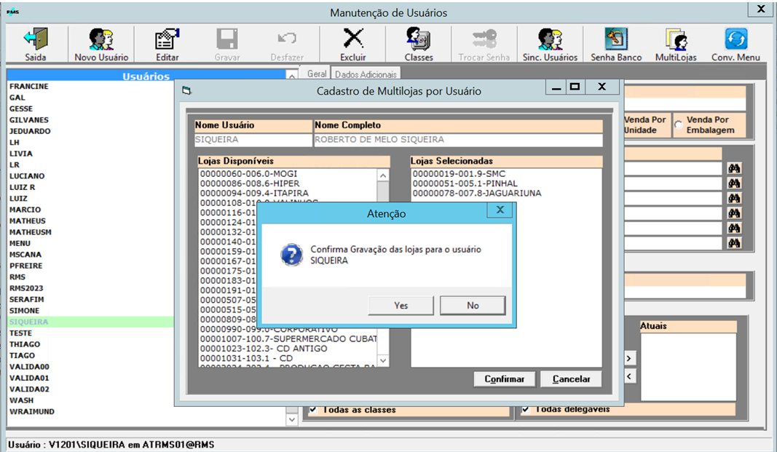Select user THIAGO in Usuários list
Viewport: 777px width, 452px height.
point(25,344)
